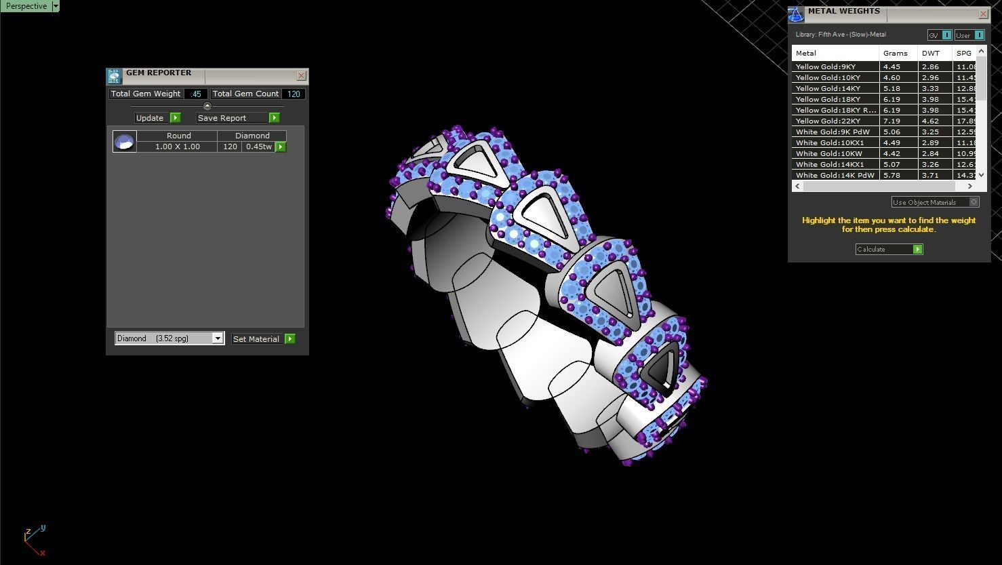Image resolution: width=1002 pixels, height=565 pixels.
Task: Collapse Gem Reporter using the round arrow handle
Action: [207, 106]
